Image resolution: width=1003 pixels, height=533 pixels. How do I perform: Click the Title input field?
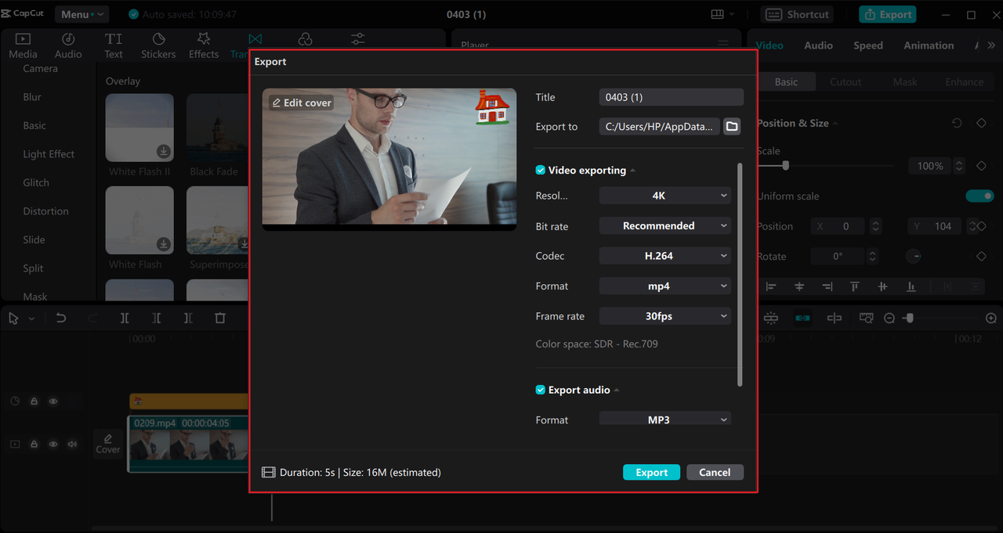pos(671,97)
